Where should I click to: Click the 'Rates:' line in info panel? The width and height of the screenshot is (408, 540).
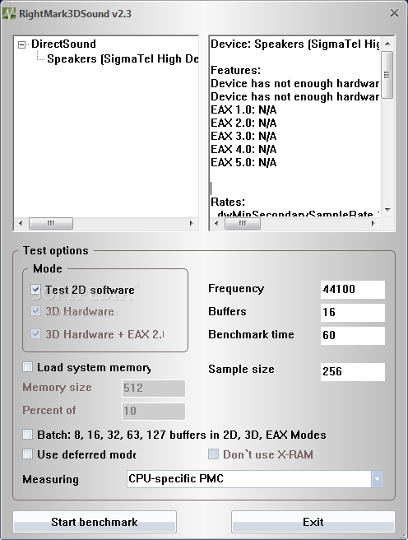(x=228, y=202)
